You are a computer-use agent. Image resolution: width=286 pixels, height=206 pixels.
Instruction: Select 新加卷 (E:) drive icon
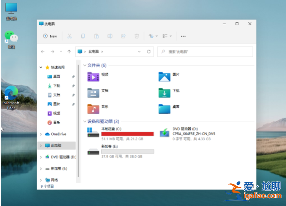point(93,152)
